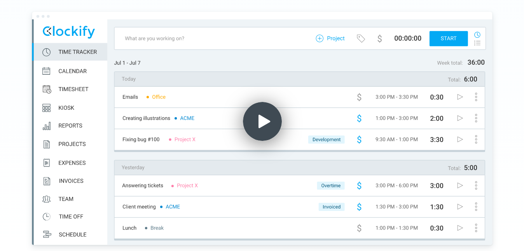
Task: Toggle billable status for Client meeting
Action: pyautogui.click(x=359, y=207)
